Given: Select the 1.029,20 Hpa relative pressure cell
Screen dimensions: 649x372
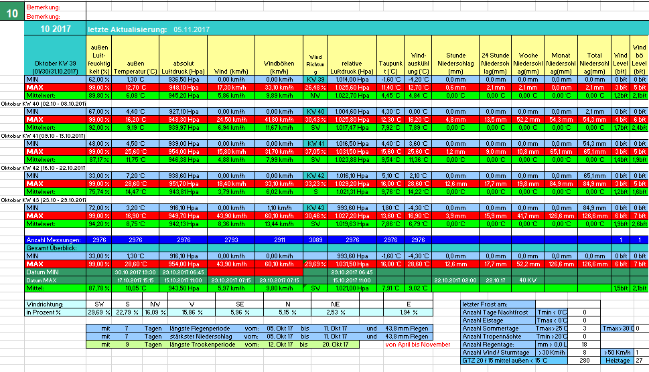Looking at the screenshot, I should pyautogui.click(x=352, y=183).
